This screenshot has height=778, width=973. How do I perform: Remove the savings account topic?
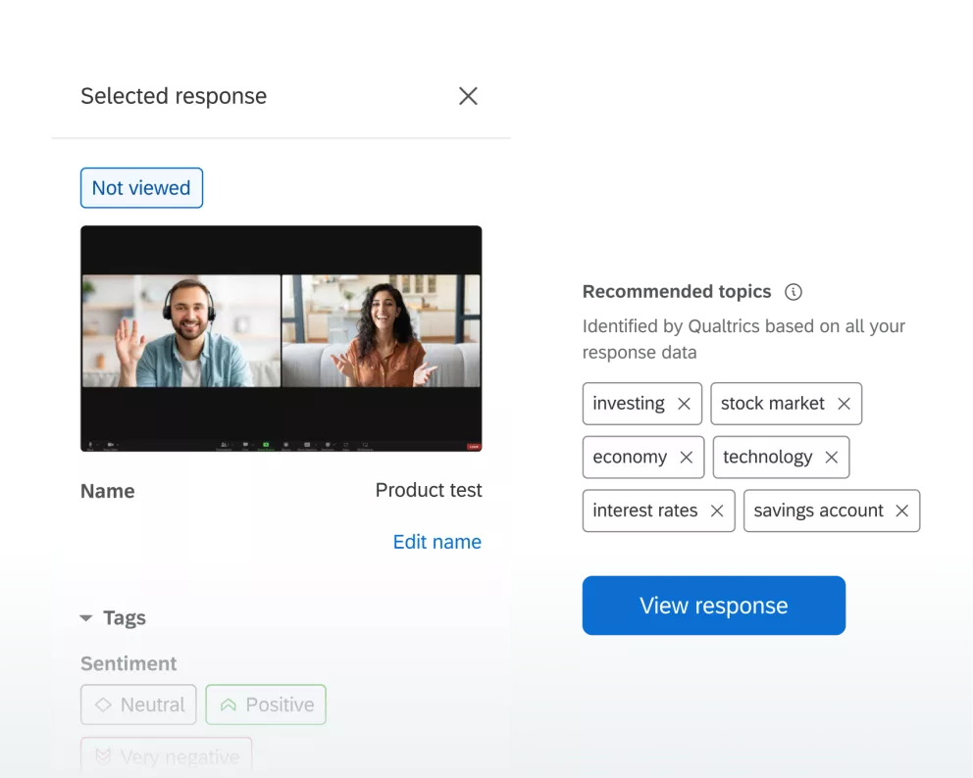pos(902,511)
